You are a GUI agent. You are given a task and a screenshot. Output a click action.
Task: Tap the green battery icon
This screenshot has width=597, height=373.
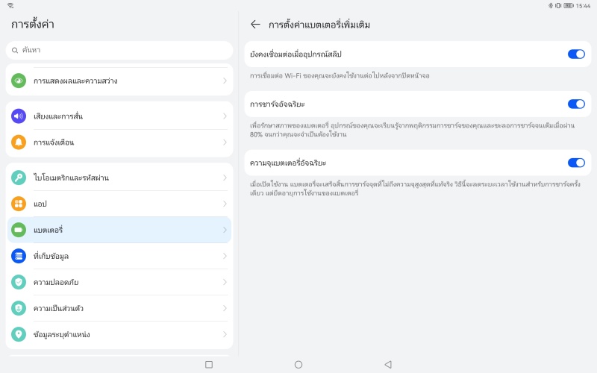(19, 230)
